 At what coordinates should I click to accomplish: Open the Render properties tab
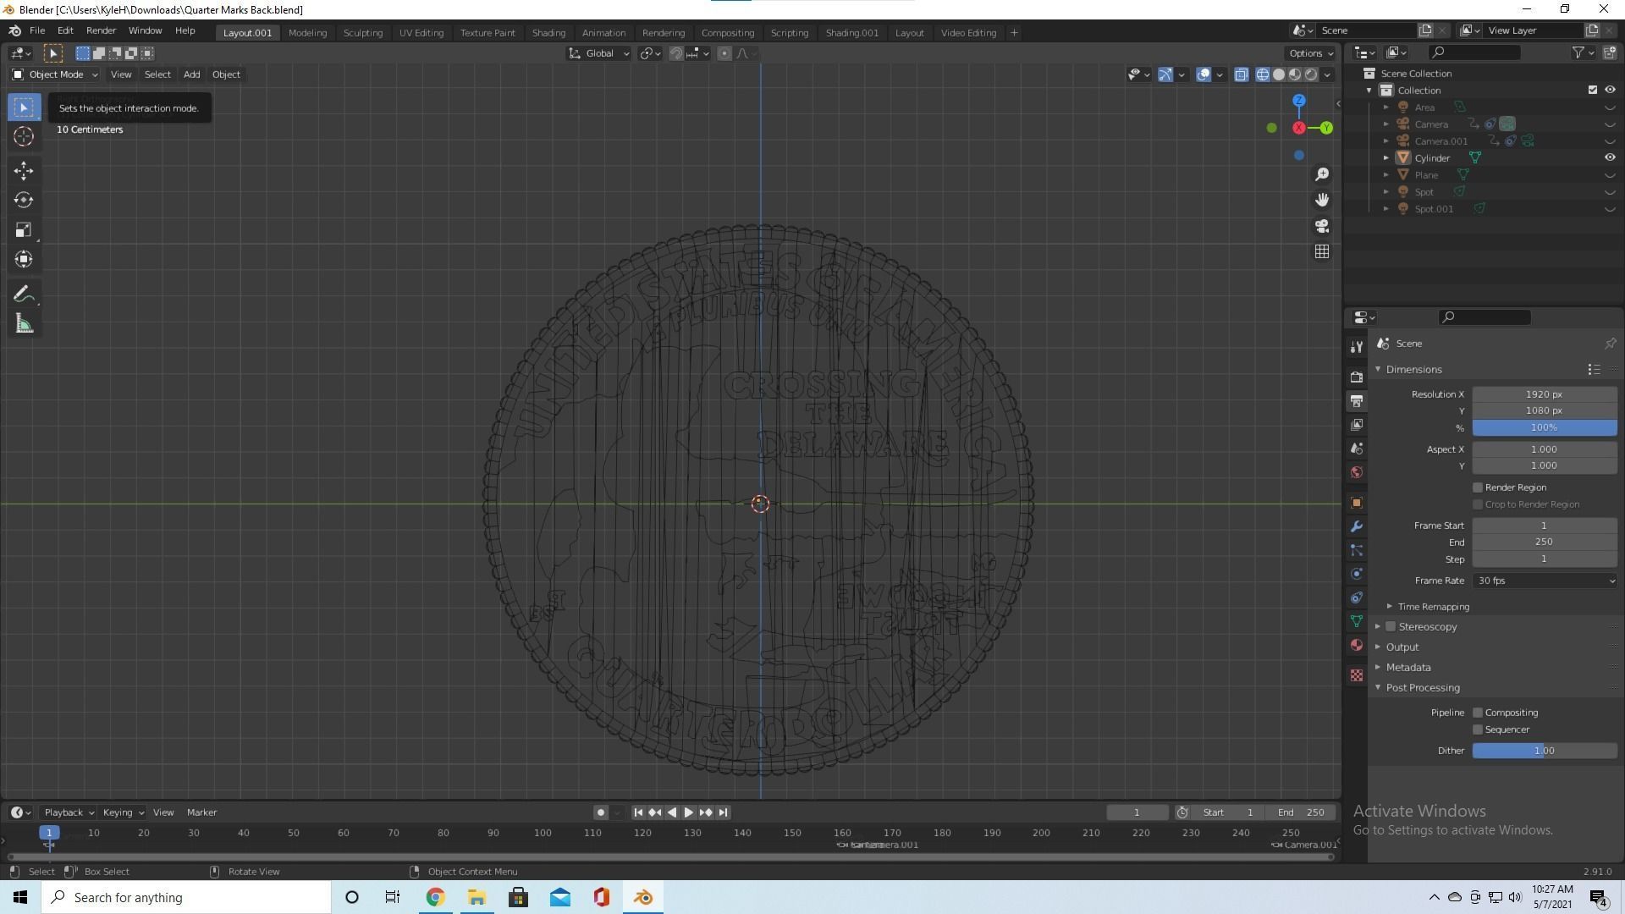click(x=1357, y=377)
